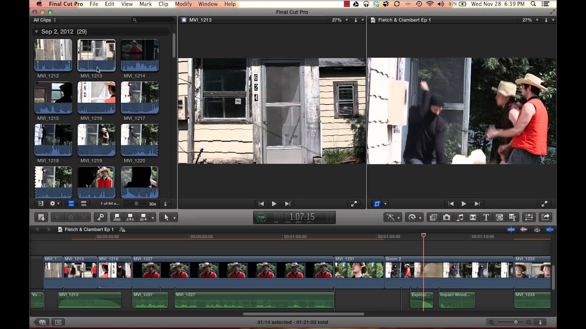Viewport: 586px width, 329px height.
Task: Go to next edit in project viewer
Action: 477,204
